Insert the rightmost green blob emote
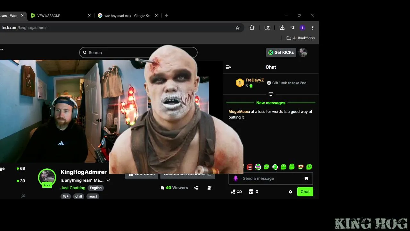Viewport: 410px width, 231px height. tap(309, 167)
